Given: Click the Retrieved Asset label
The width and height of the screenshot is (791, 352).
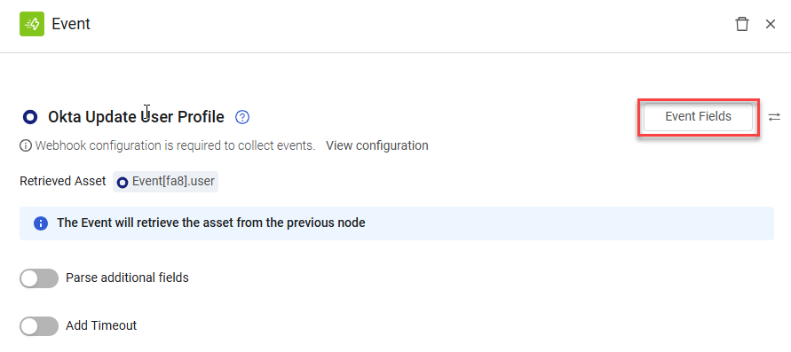Looking at the screenshot, I should pyautogui.click(x=63, y=181).
